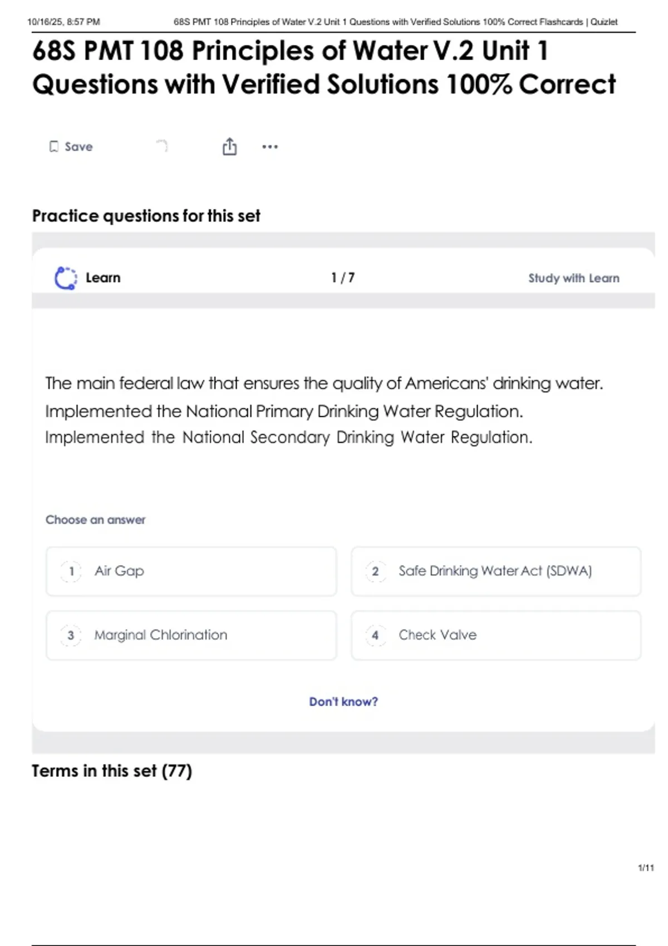Click the Don't know? link
Viewport: 668px width, 946px height.
(x=343, y=702)
